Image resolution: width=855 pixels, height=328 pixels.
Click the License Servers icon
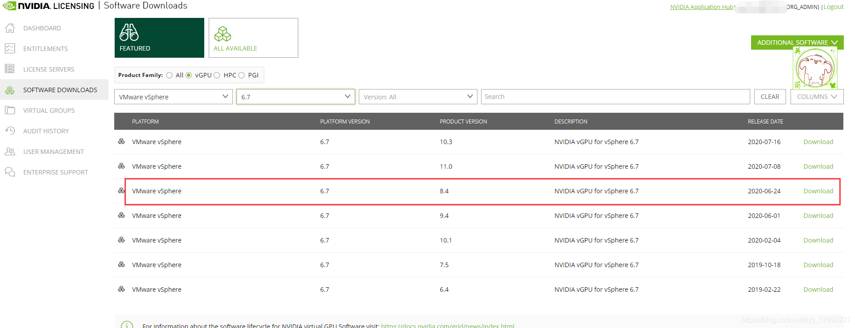point(10,69)
